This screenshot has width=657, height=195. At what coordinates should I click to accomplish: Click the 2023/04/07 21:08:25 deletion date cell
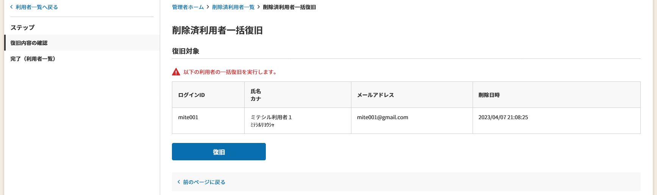(557, 121)
